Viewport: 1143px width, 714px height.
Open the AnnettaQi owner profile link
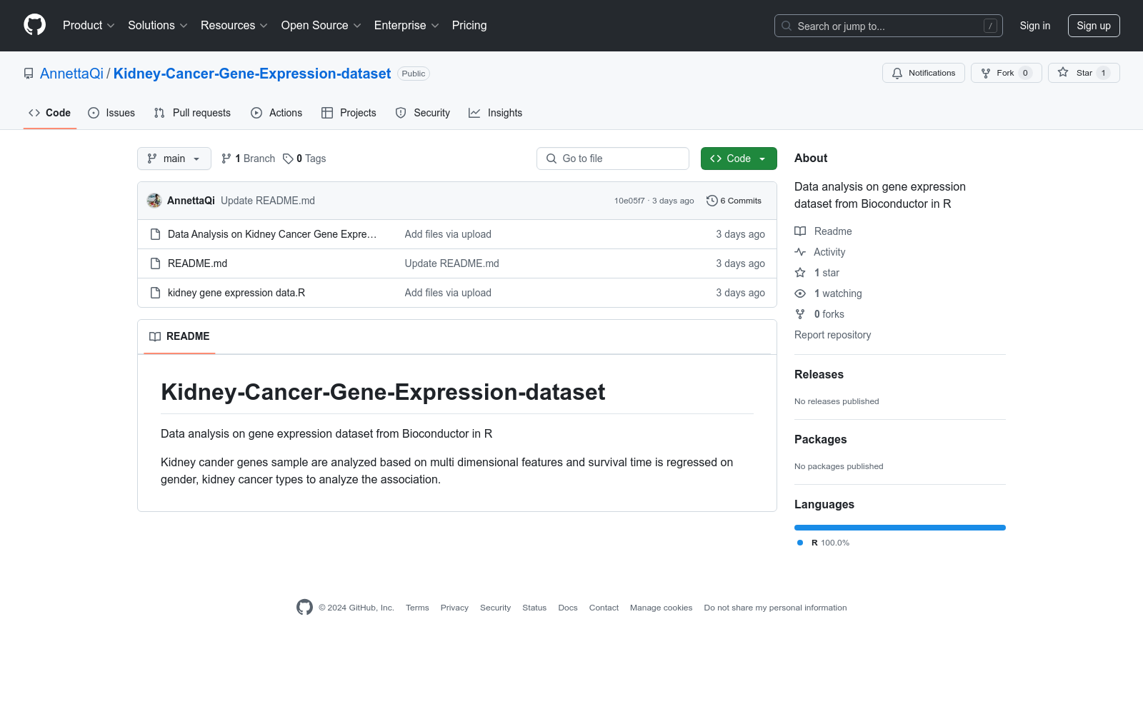(71, 74)
